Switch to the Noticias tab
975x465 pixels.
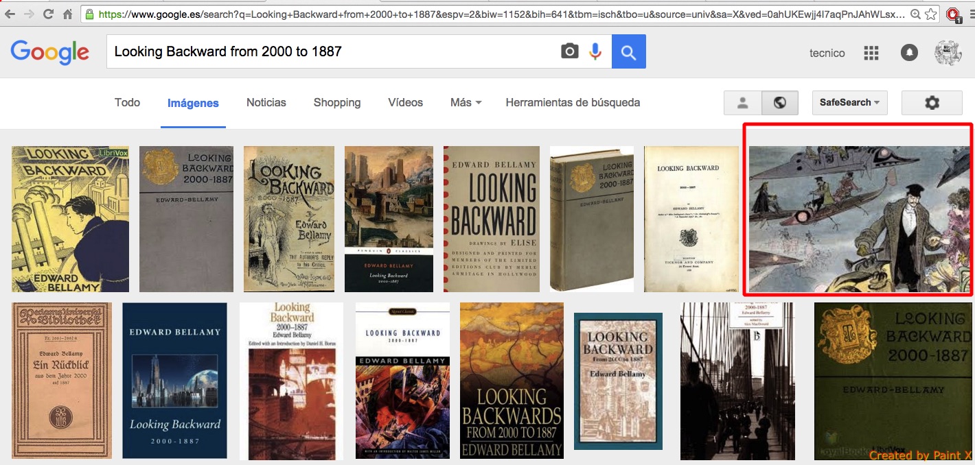tap(266, 103)
